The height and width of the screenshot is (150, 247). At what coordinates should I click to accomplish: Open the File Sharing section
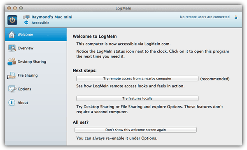tap(36, 75)
